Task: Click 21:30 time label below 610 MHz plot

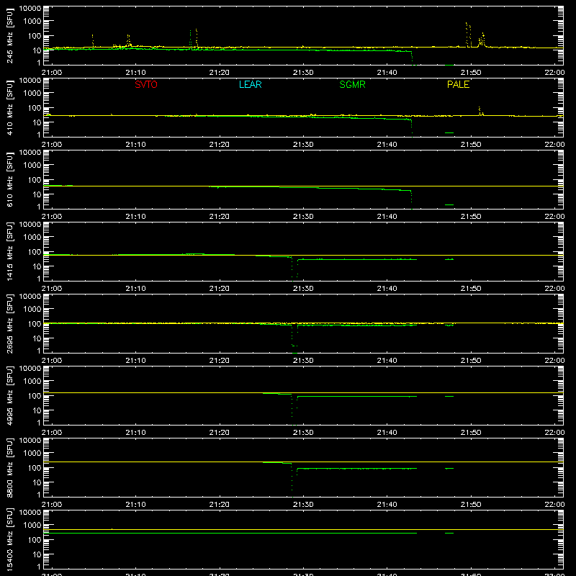Action: [303, 217]
